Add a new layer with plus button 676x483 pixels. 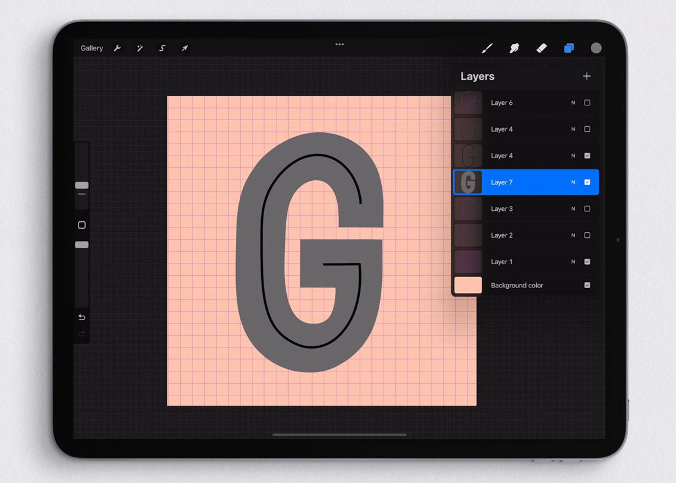587,76
